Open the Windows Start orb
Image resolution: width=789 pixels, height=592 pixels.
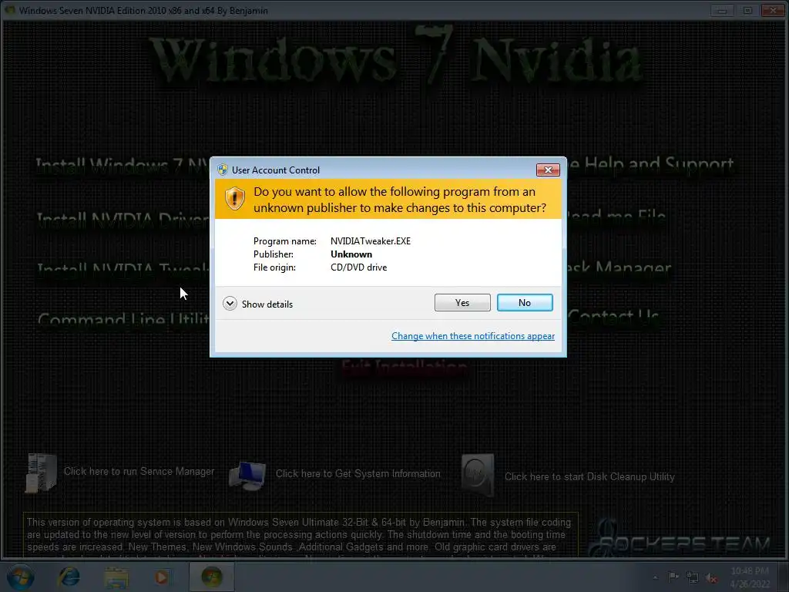[x=21, y=577]
